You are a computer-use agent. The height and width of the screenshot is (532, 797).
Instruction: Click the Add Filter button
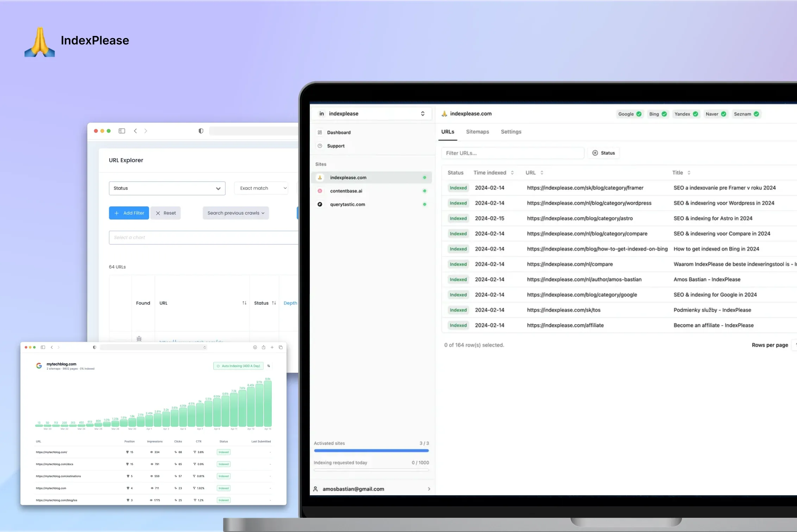tap(129, 213)
